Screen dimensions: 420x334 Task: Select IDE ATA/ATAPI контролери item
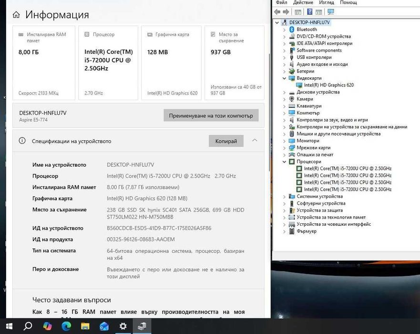(x=324, y=43)
